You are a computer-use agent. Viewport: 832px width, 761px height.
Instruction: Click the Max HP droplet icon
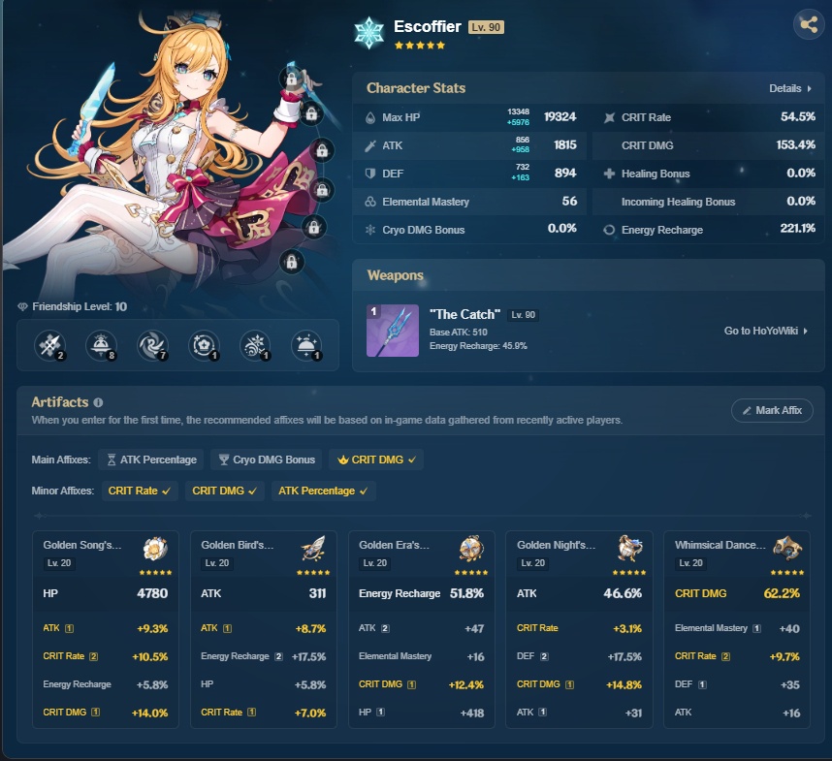coord(370,117)
